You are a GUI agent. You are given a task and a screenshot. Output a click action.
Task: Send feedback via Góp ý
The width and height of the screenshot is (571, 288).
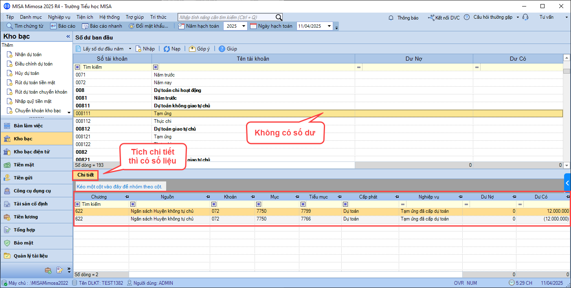199,49
